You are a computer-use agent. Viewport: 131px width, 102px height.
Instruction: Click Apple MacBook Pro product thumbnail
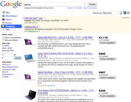point(30,42)
